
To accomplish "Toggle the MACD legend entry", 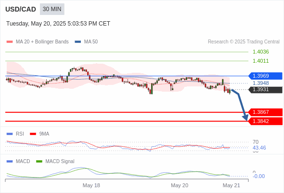I will tap(18, 161).
